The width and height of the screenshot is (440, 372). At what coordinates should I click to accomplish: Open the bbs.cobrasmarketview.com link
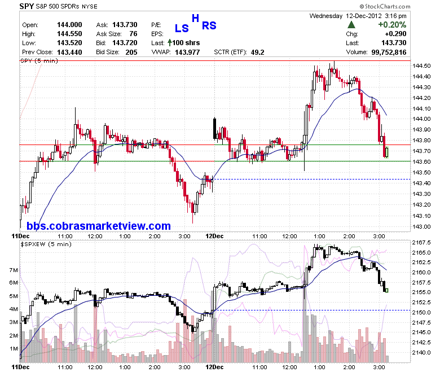(x=99, y=226)
